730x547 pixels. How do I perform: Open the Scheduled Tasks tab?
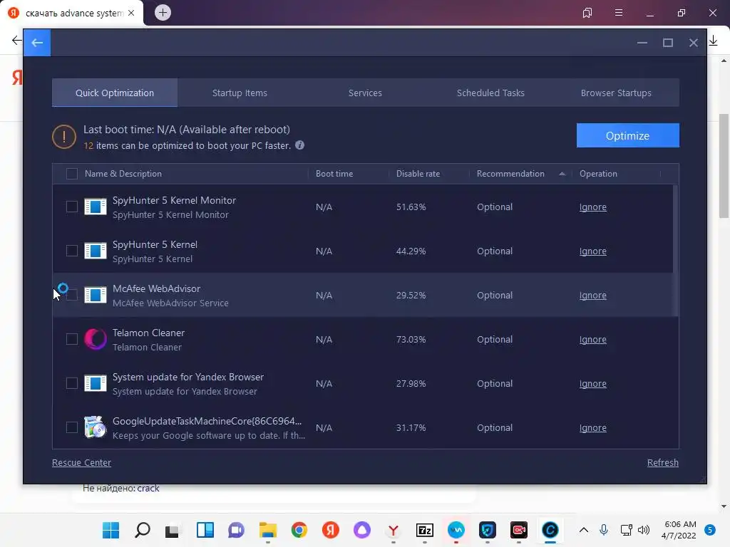(490, 93)
